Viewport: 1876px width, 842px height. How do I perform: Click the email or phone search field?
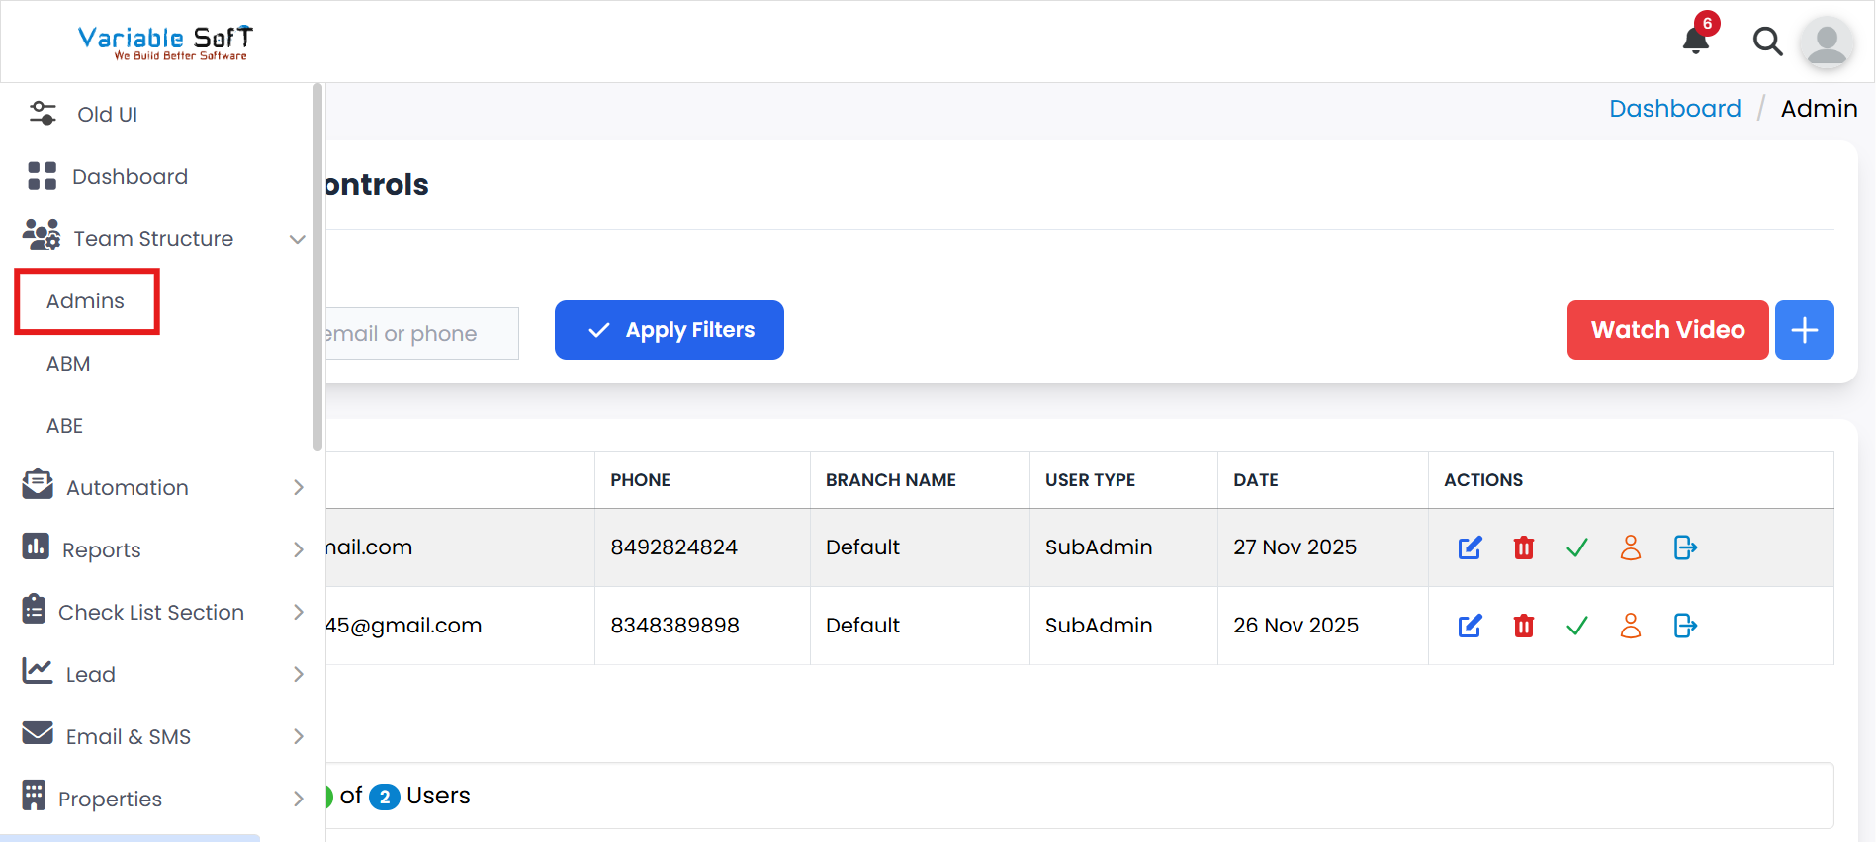[x=420, y=334]
